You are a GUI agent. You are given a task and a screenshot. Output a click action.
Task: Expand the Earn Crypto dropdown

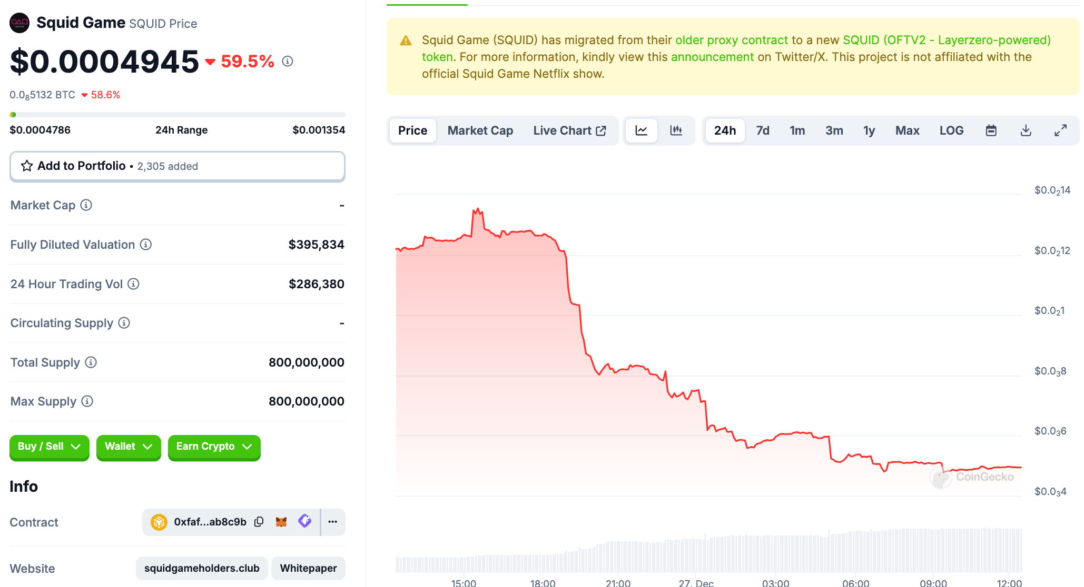(x=214, y=447)
